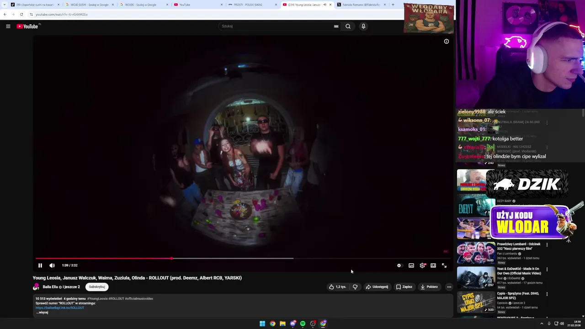This screenshot has width=585, height=329.
Task: Open the Cypis - Sprężyna video thumbnail
Action: coord(476,302)
